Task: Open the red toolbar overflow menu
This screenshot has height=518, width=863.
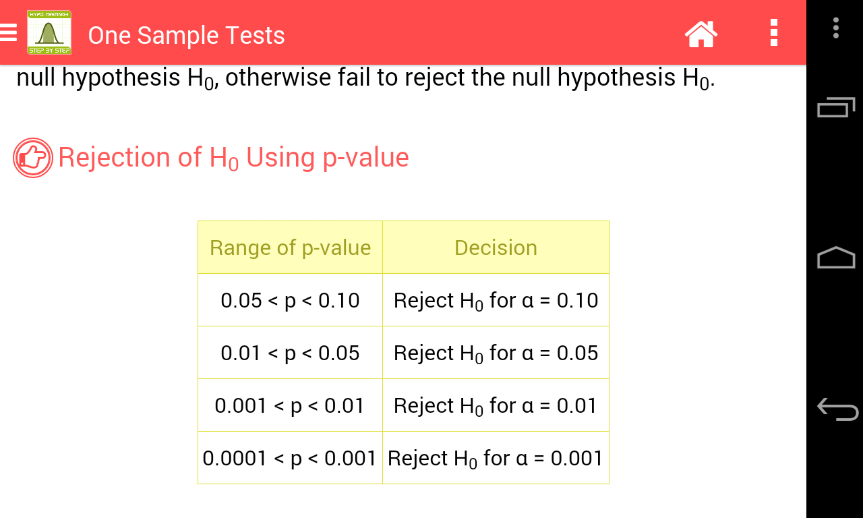Action: click(x=773, y=33)
